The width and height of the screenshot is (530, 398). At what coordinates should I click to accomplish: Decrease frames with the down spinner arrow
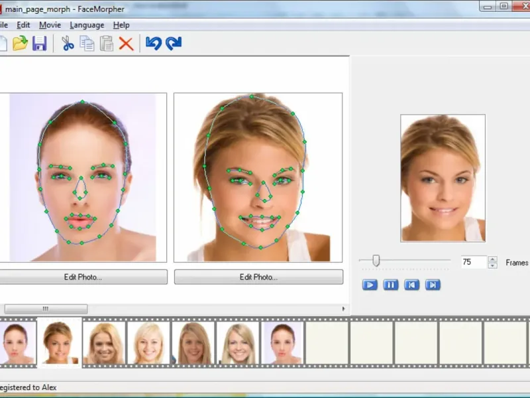point(492,265)
